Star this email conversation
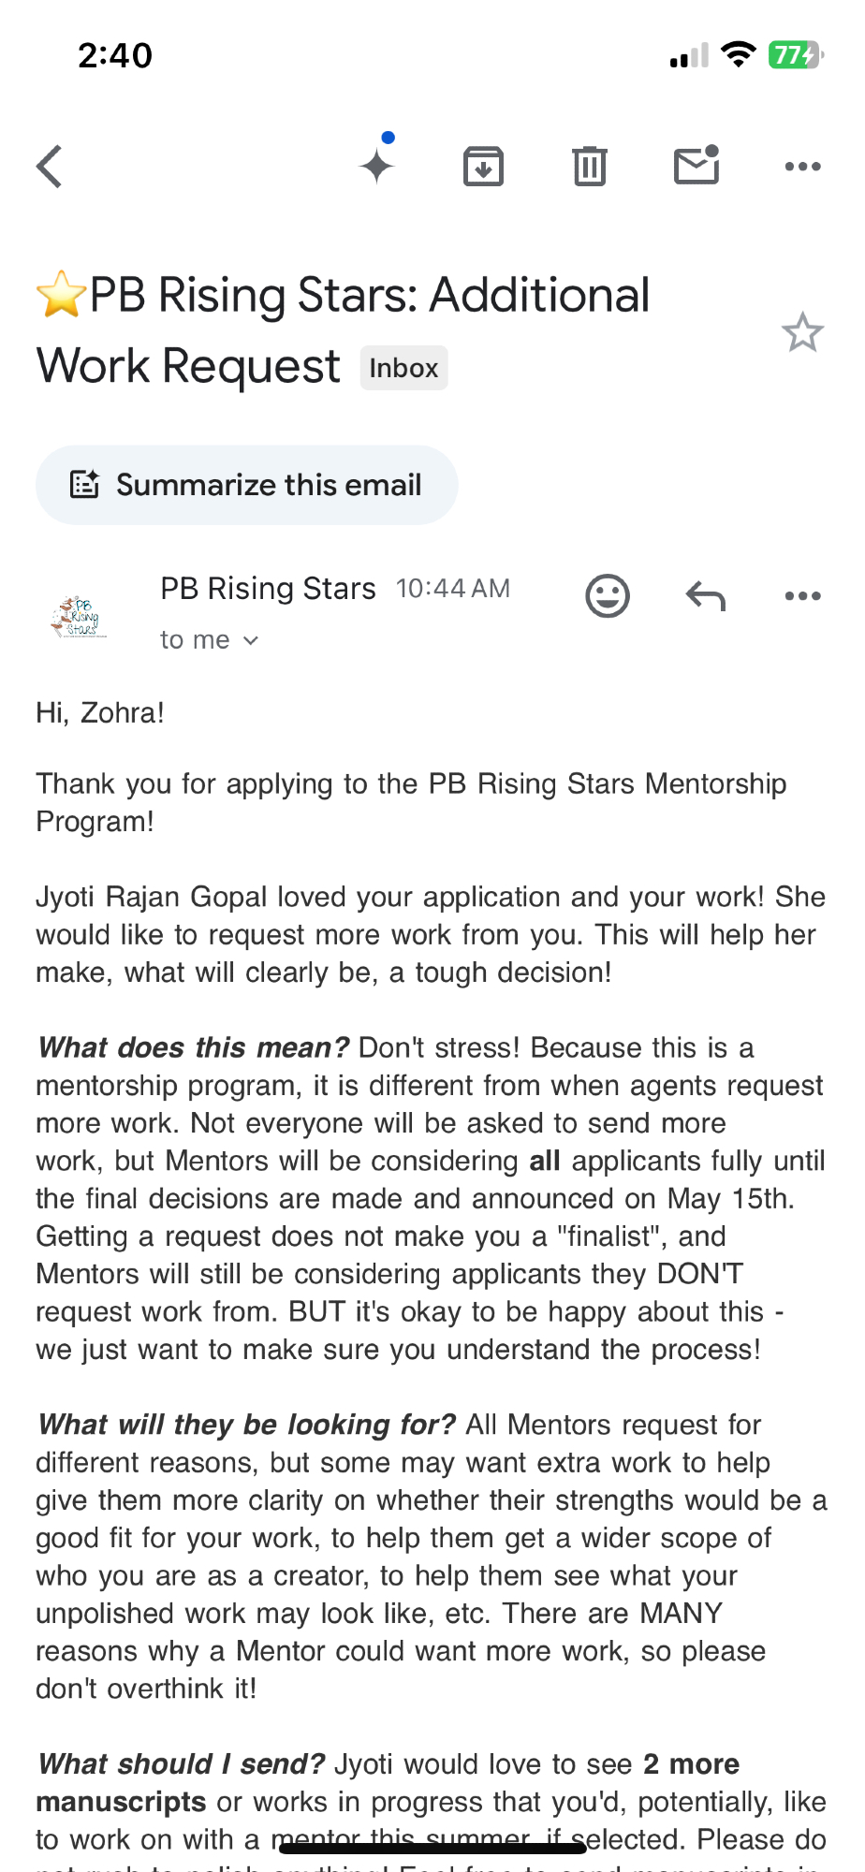This screenshot has width=865, height=1872. pos(802,332)
